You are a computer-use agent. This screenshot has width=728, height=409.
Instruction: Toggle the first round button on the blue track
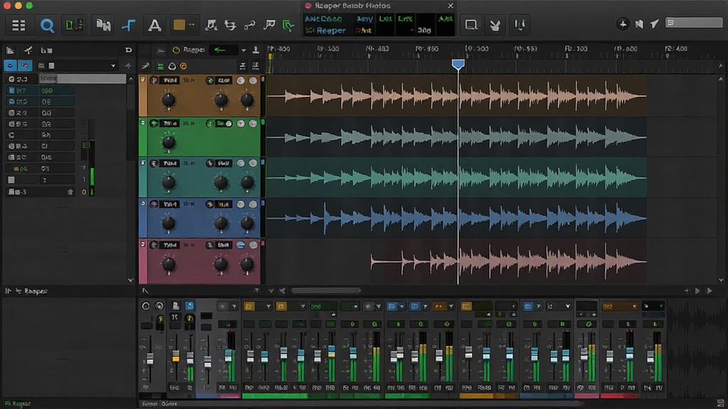click(240, 204)
